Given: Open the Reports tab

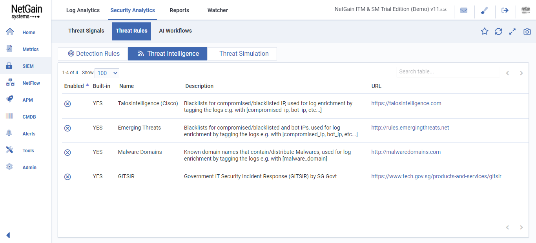Looking at the screenshot, I should tap(179, 10).
